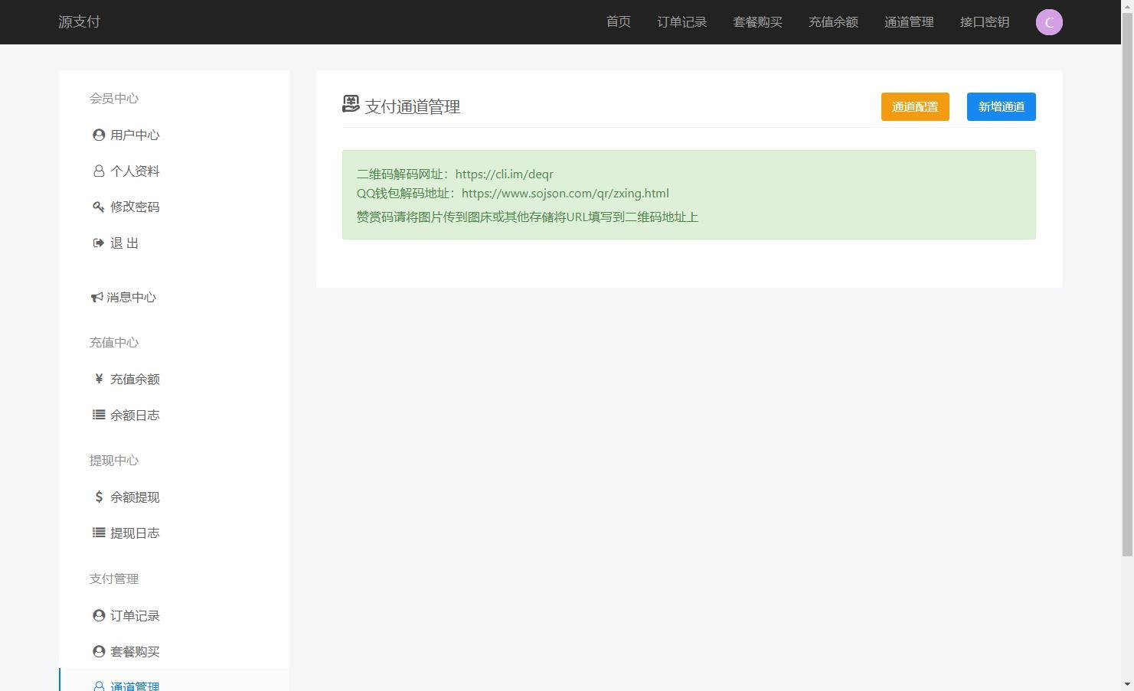This screenshot has height=691, width=1134.
Task: Click the dollar icon next to 余额提现
Action: click(99, 497)
